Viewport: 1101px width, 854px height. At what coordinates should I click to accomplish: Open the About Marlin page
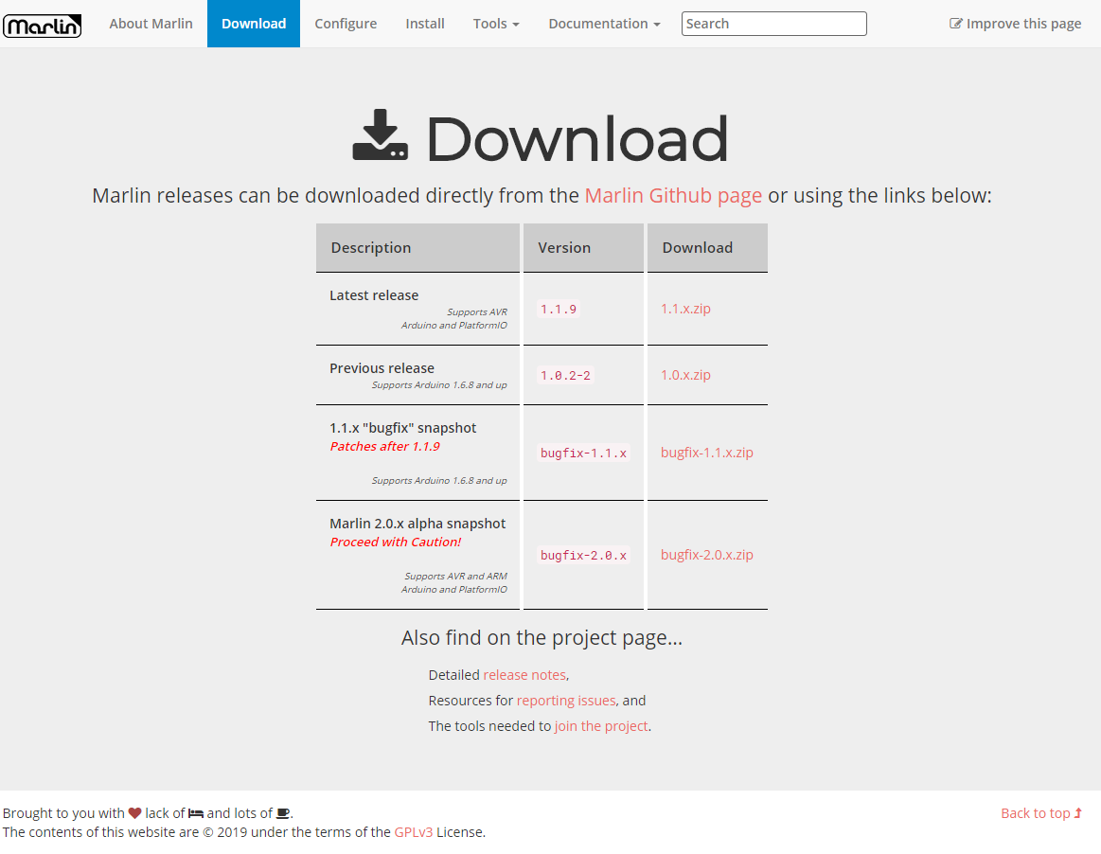151,24
